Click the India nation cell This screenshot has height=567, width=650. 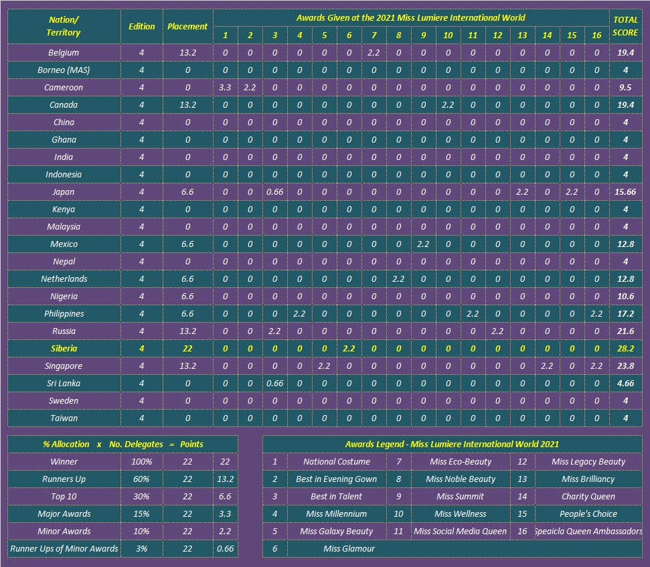64,157
